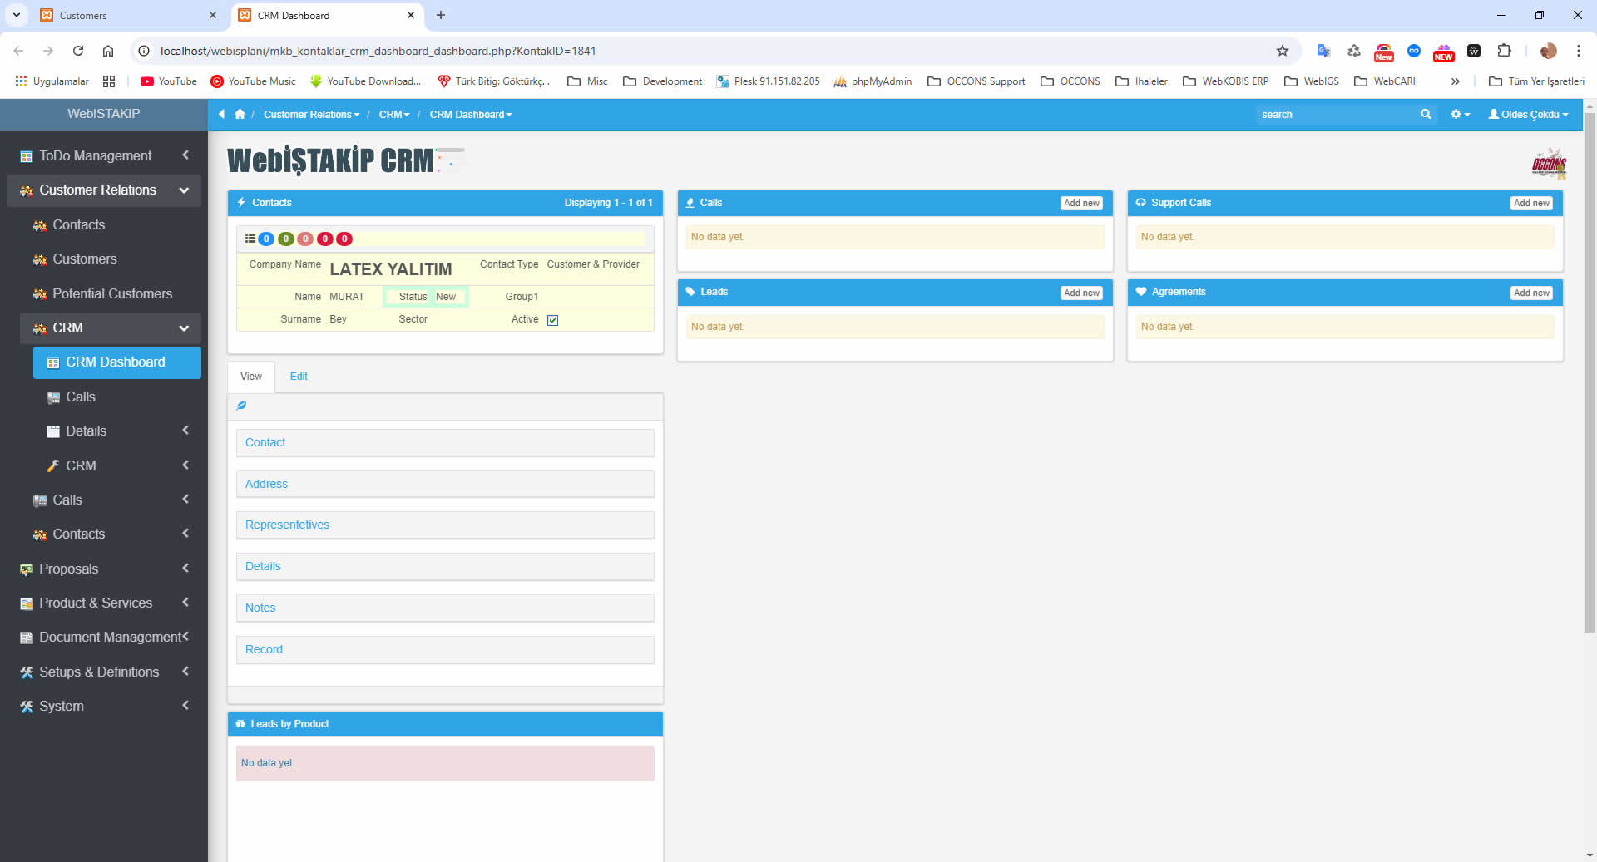This screenshot has width=1597, height=862.
Task: Click the Leads tag icon
Action: [690, 292]
